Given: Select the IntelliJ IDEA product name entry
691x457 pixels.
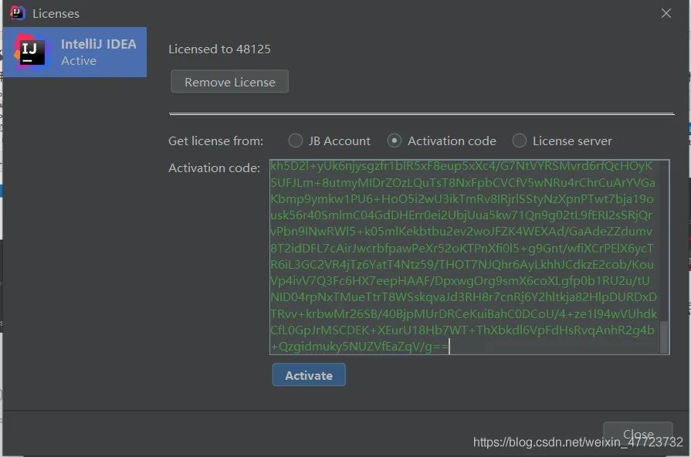Looking at the screenshot, I should 98,44.
